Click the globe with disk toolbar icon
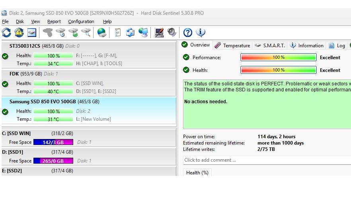Viewport: 351px width, 197px height. pos(101,33)
